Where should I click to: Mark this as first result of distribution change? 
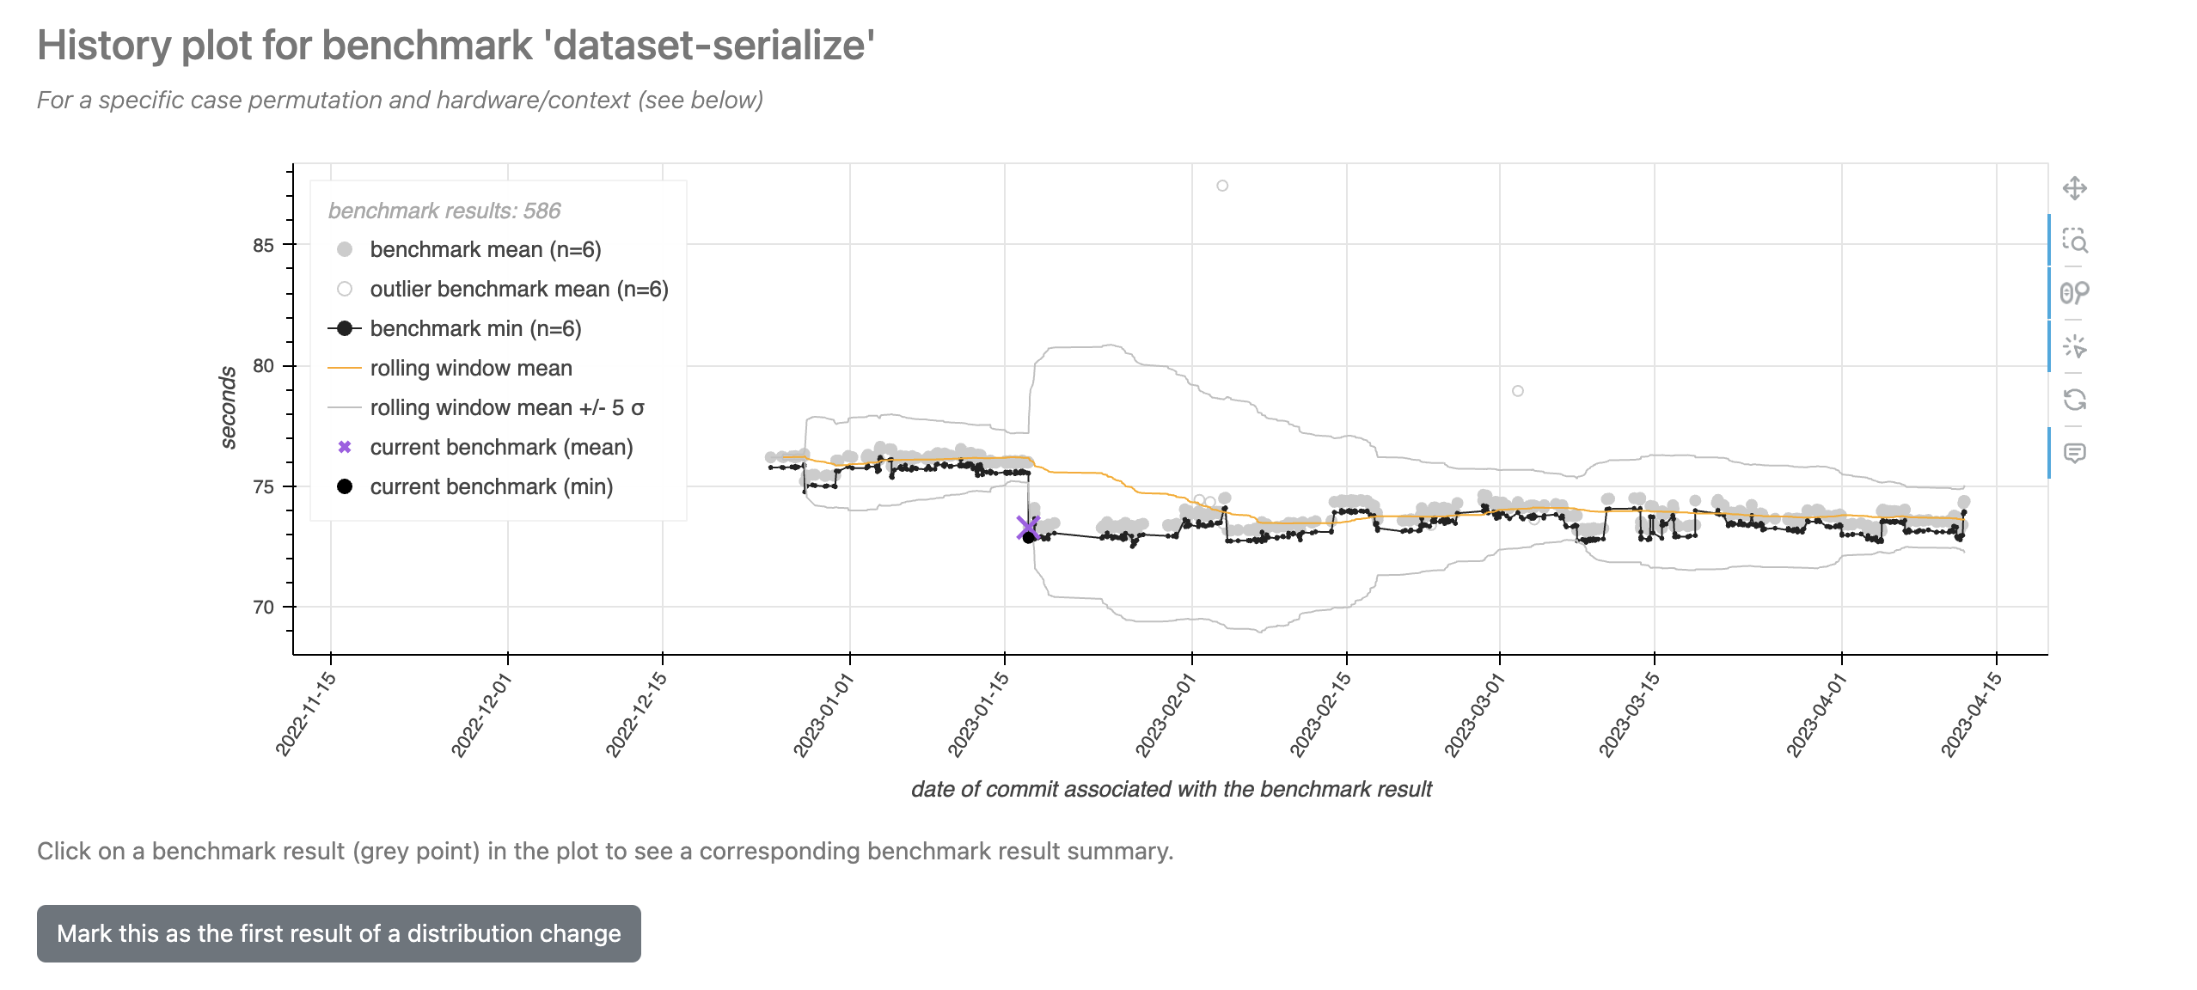point(339,933)
